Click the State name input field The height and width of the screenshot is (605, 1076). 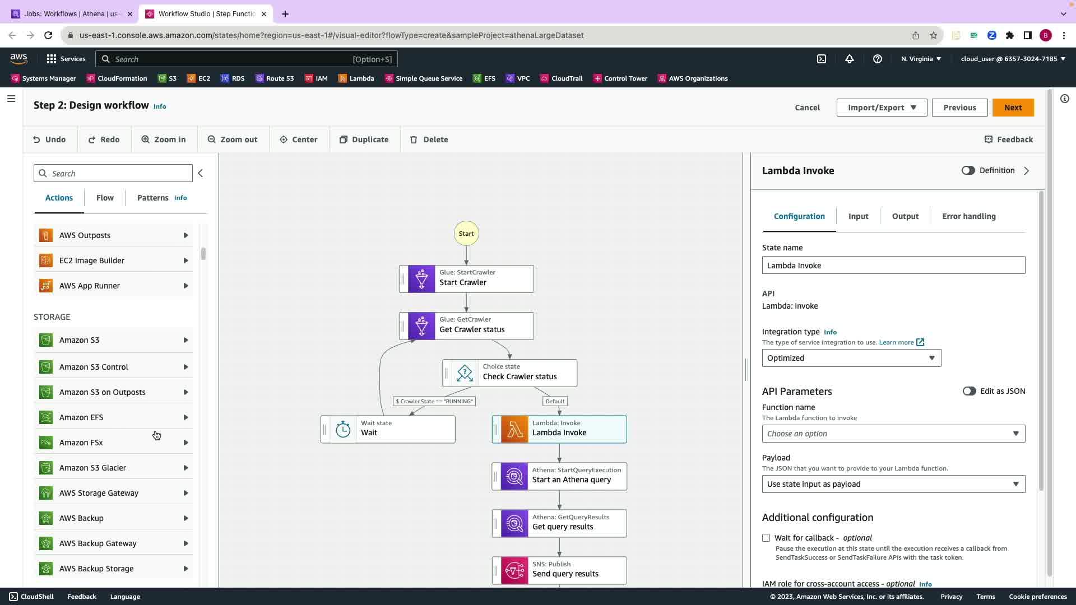coord(893,266)
